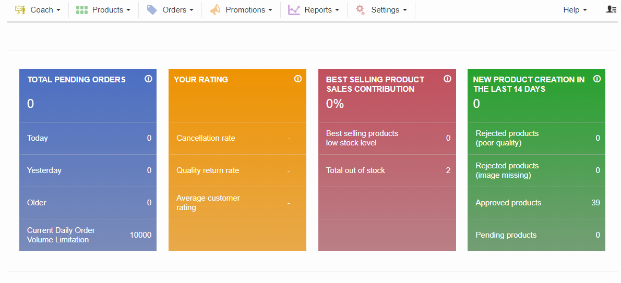The width and height of the screenshot is (621, 283).
Task: Expand the Coach dropdown caret
Action: point(58,10)
